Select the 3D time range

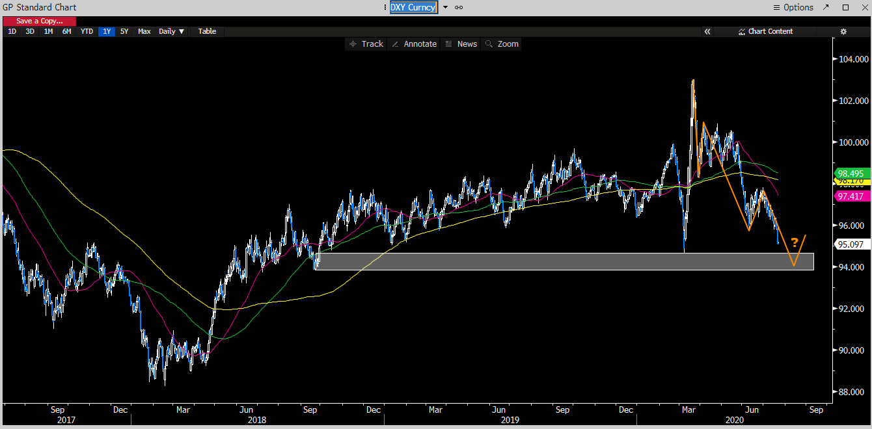[x=30, y=31]
